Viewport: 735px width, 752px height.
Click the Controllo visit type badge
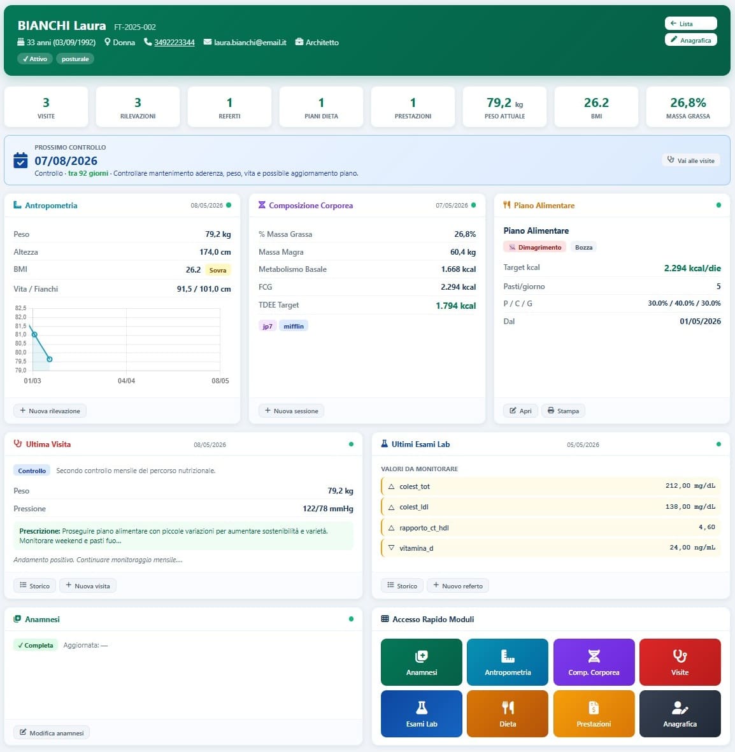[x=32, y=471]
